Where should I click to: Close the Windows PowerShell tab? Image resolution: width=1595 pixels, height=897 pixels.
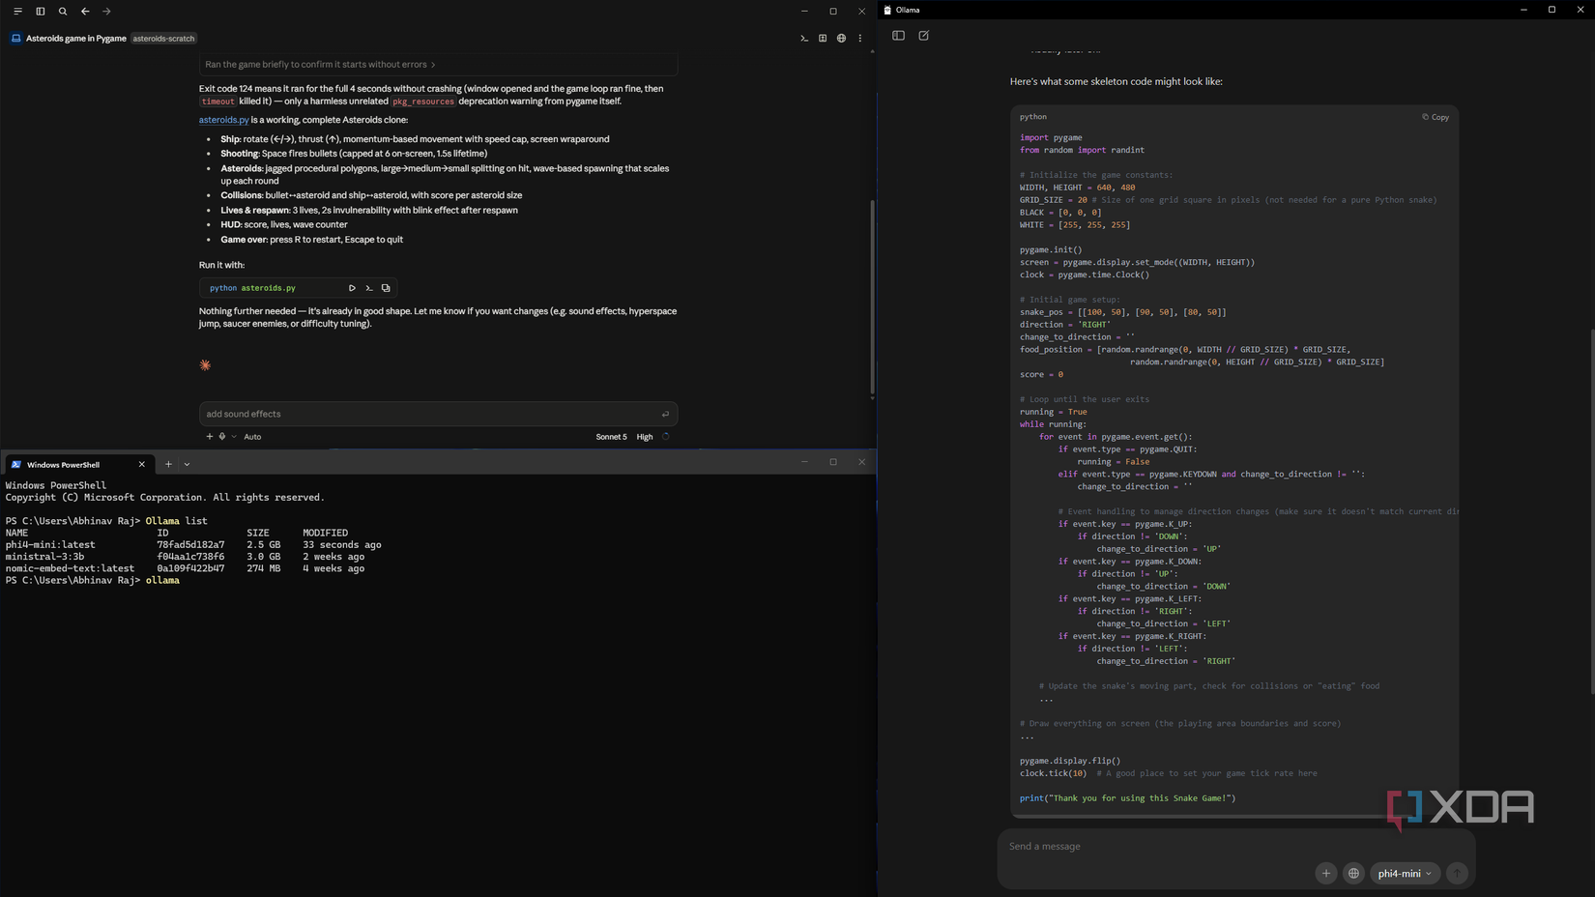pos(142,465)
